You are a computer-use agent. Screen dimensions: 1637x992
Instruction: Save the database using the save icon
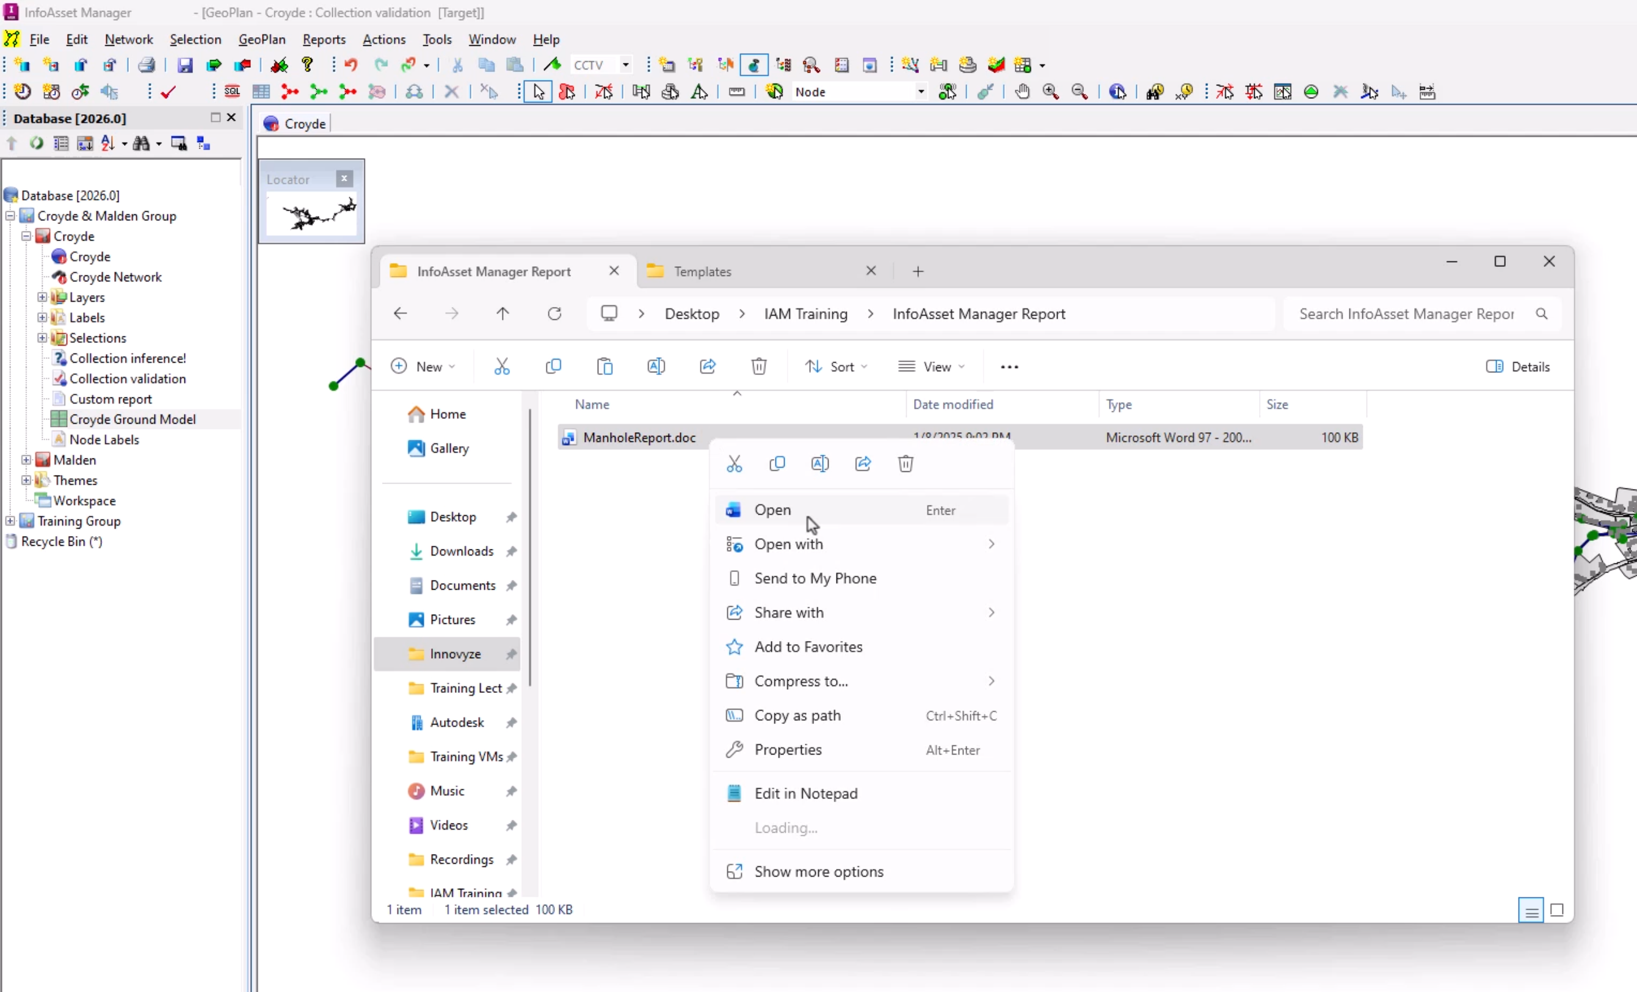click(186, 65)
